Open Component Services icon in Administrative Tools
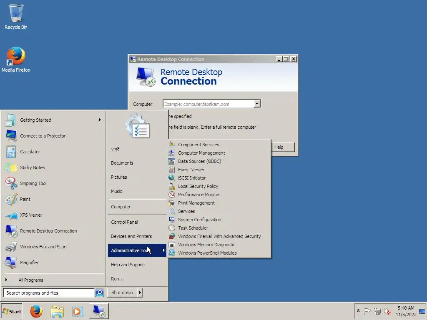The width and height of the screenshot is (427, 320). pyautogui.click(x=171, y=144)
